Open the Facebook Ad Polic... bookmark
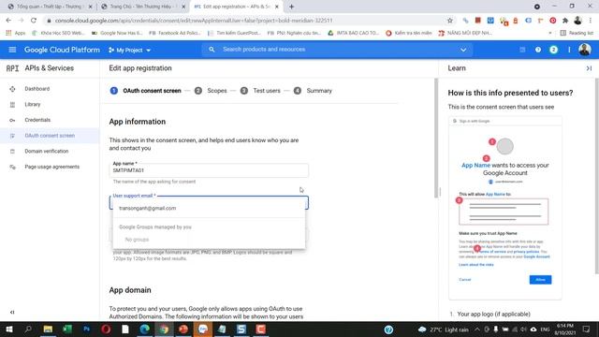 coord(175,34)
